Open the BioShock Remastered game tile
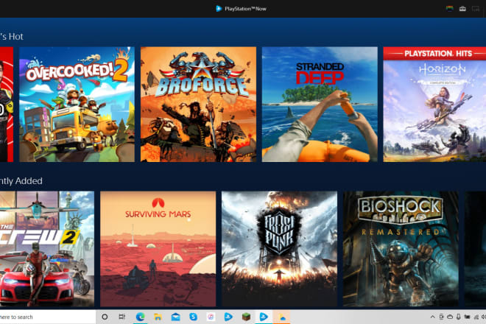The height and width of the screenshot is (324, 486). pyautogui.click(x=401, y=249)
